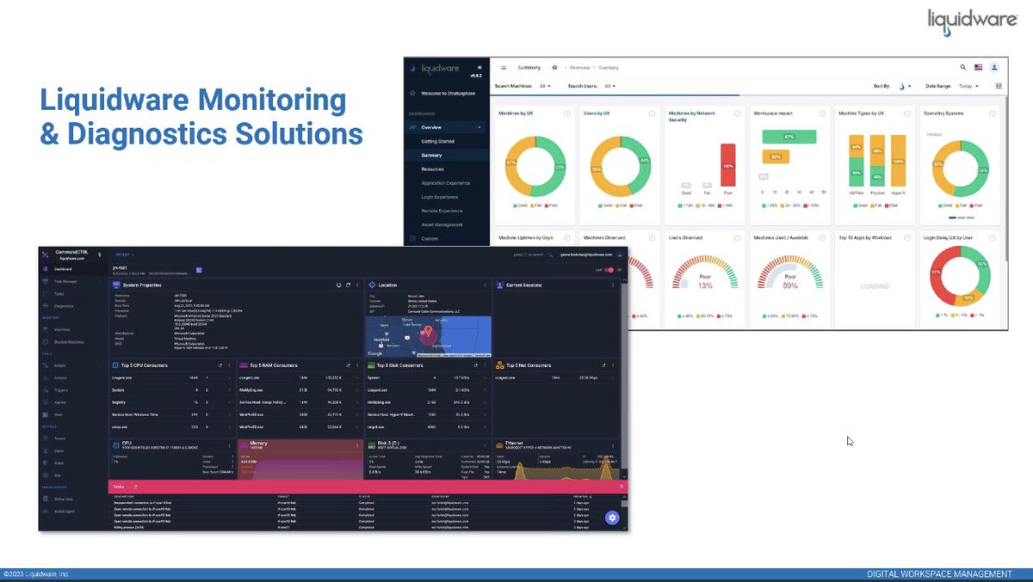Open Application Experience in Stratusphere sidebar

[446, 183]
